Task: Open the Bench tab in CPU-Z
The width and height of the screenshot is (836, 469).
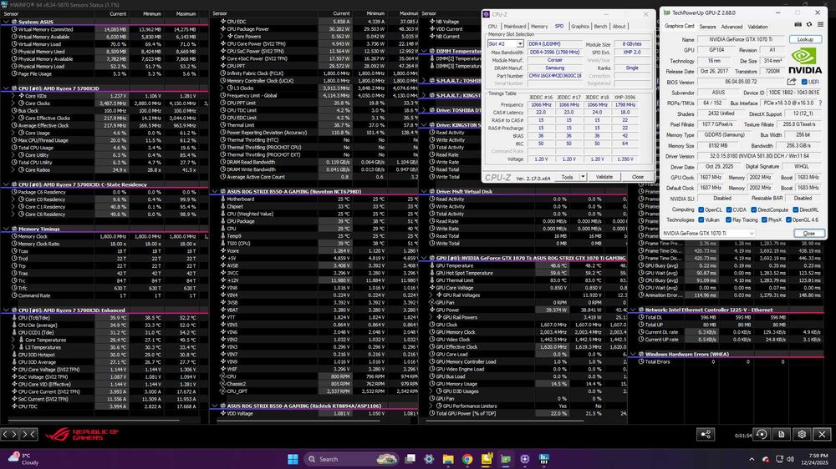Action: coord(600,26)
